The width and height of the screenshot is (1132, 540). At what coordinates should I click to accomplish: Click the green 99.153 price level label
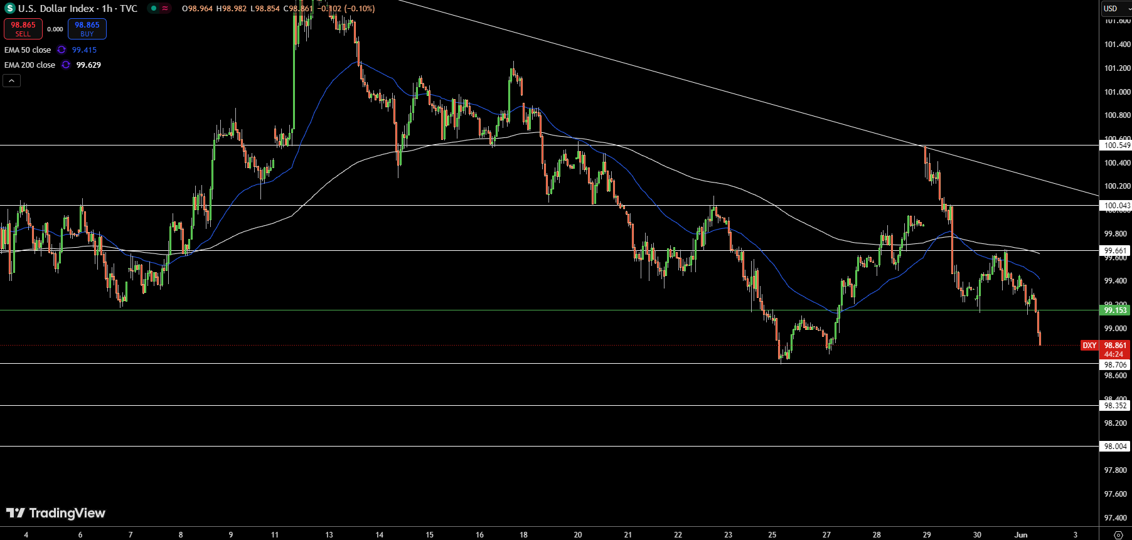point(1115,310)
